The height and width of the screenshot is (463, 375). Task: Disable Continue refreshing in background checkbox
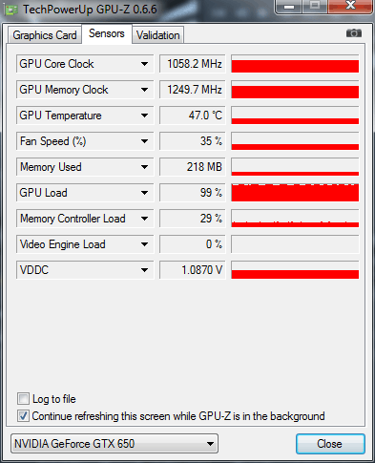point(23,416)
